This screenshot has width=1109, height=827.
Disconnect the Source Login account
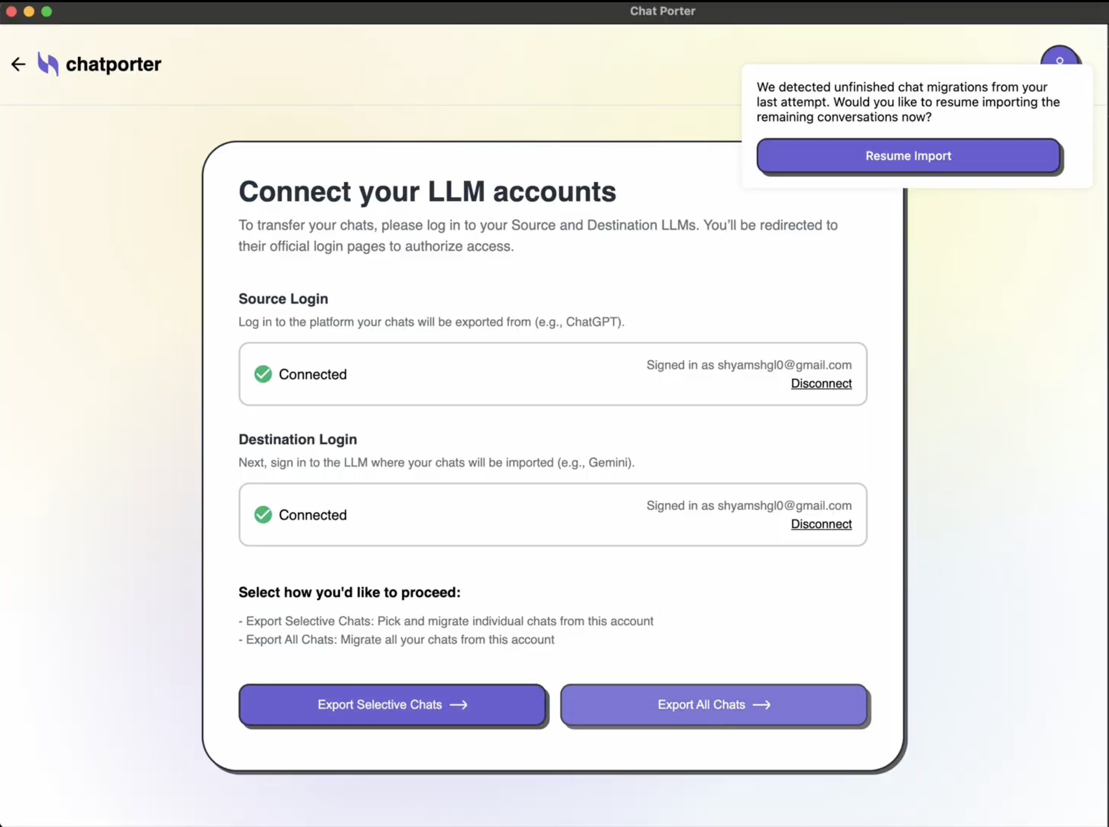coord(821,383)
